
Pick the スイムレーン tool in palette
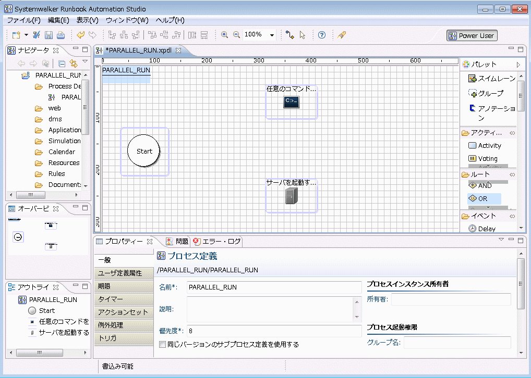(x=492, y=79)
